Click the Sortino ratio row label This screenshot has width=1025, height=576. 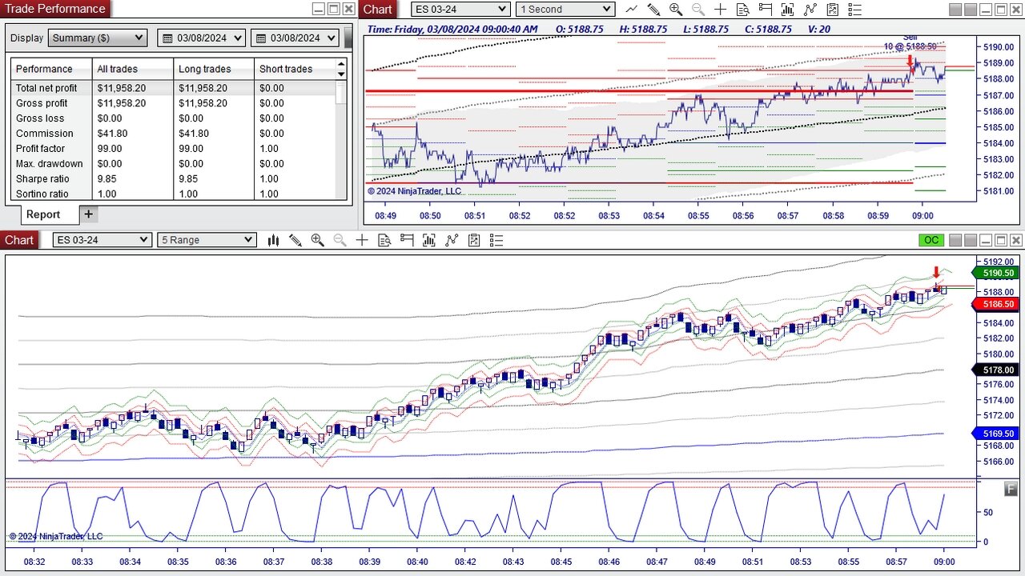[42, 194]
